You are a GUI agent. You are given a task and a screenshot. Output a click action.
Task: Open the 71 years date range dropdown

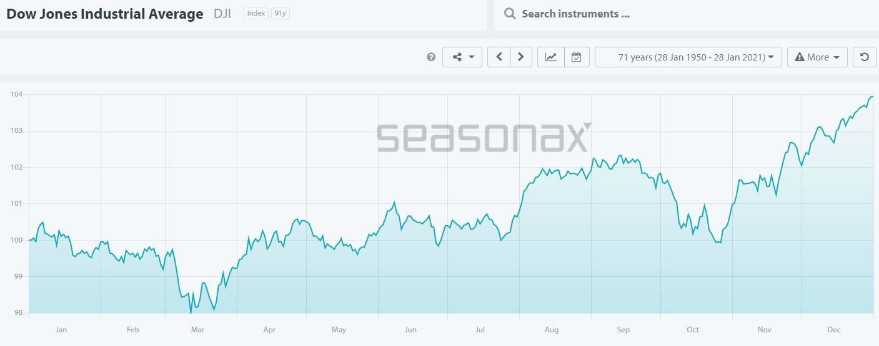point(688,57)
